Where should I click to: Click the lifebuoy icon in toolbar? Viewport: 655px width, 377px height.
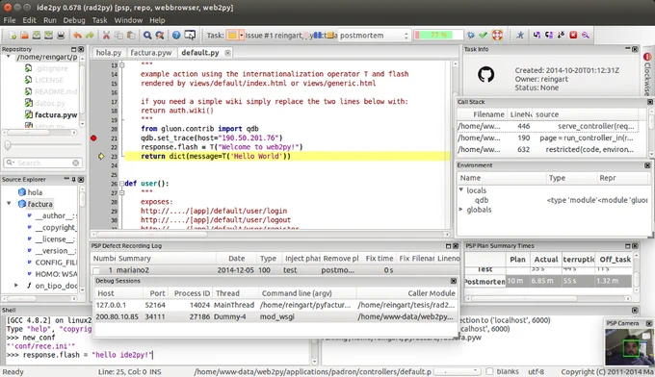click(x=497, y=35)
